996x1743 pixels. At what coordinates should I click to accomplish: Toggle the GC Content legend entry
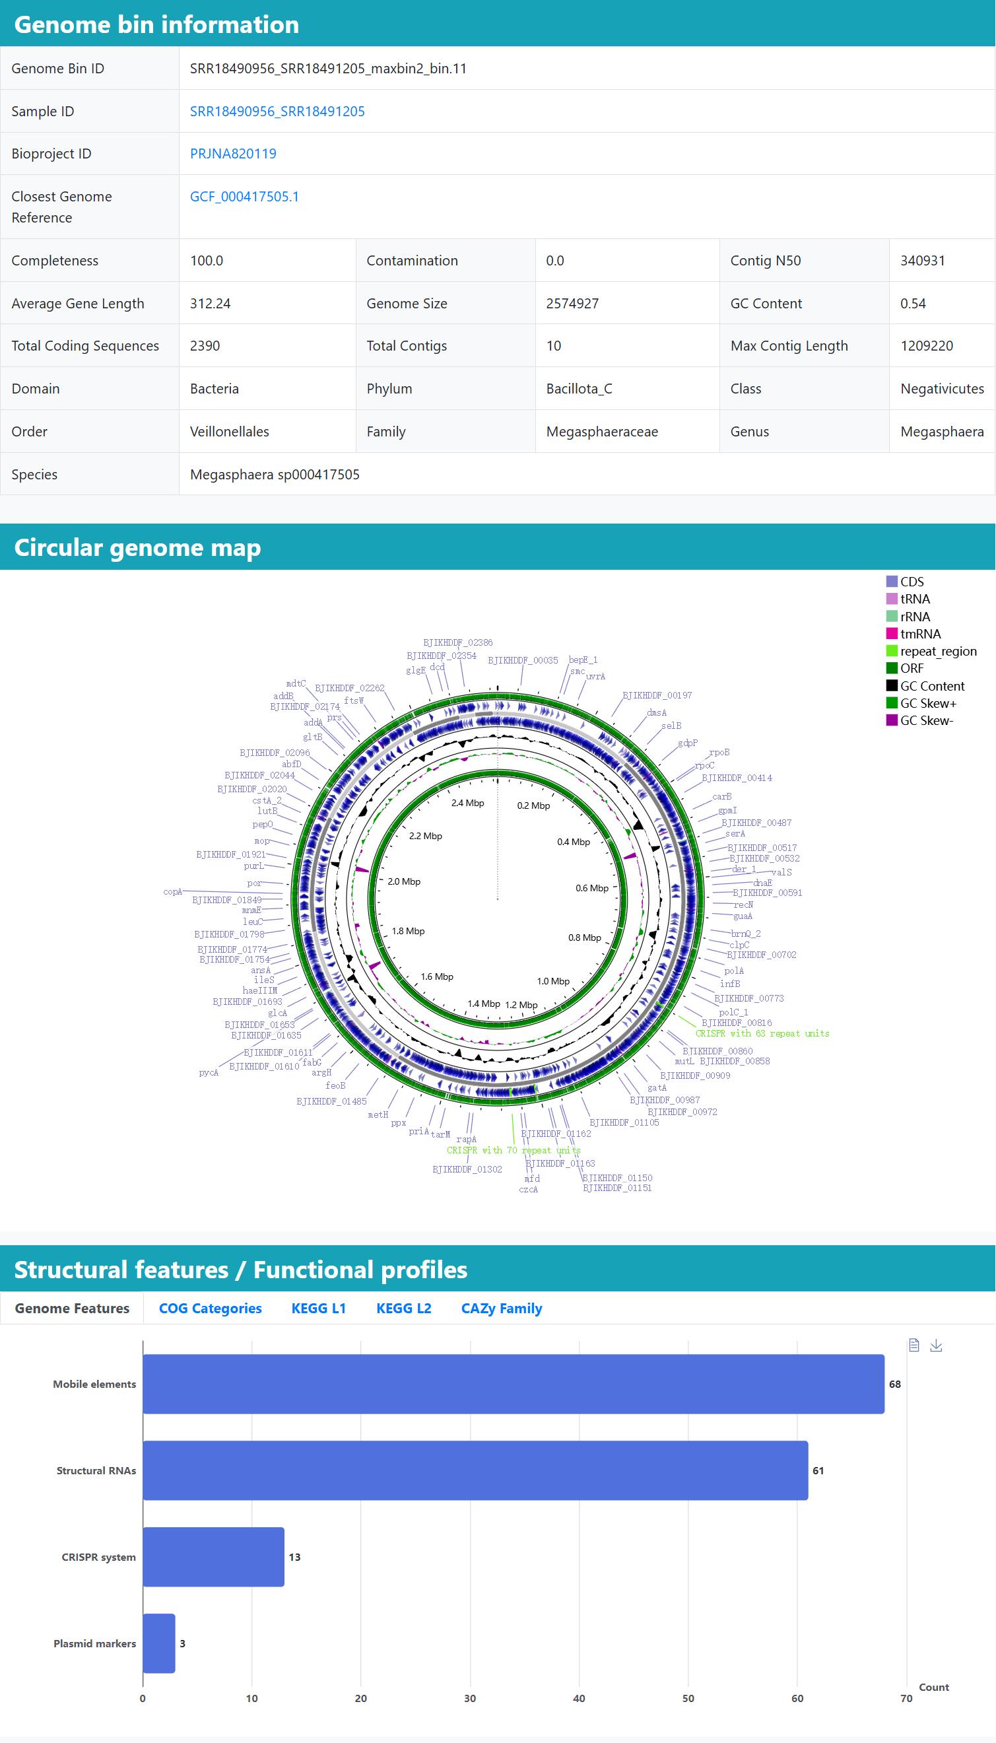[x=932, y=685]
